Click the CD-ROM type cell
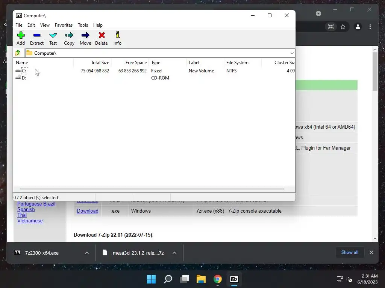The width and height of the screenshot is (385, 288). (160, 78)
